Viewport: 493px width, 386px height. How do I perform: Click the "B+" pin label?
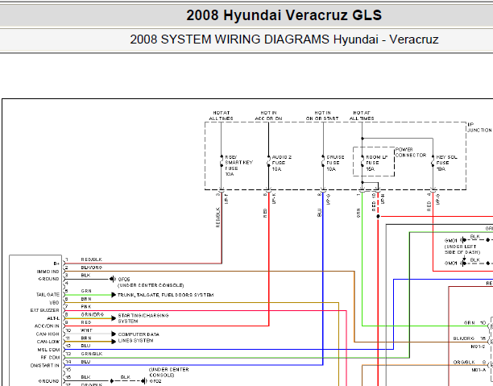(x=56, y=264)
